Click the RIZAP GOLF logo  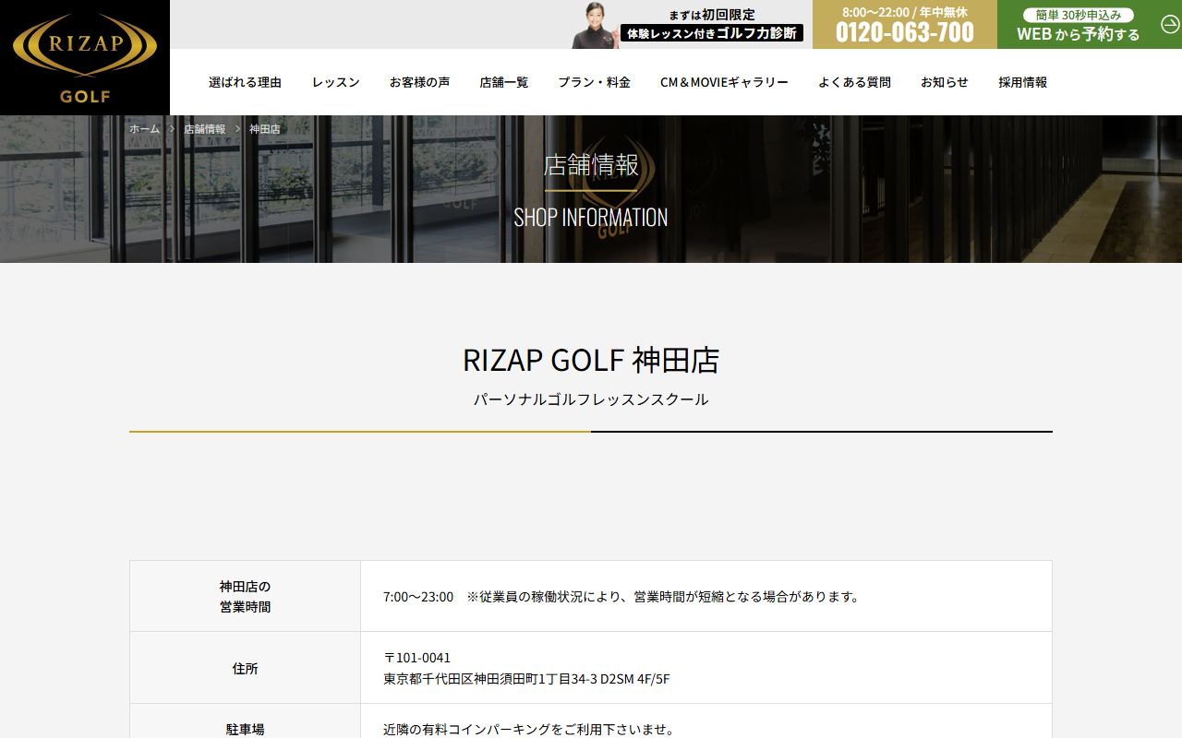85,57
